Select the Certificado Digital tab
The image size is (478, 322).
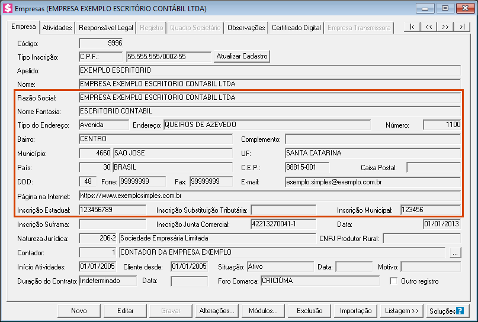(x=296, y=28)
